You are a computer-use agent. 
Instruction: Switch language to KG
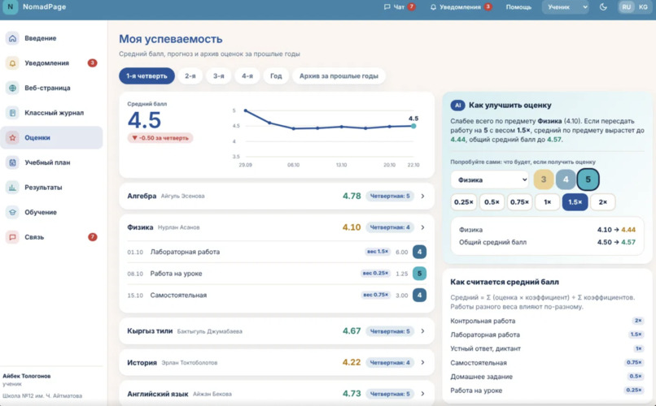(643, 7)
